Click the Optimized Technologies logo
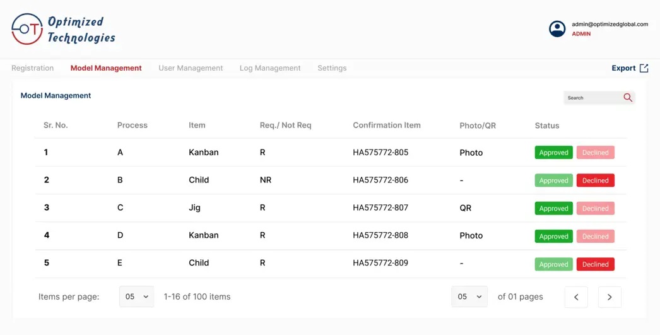The width and height of the screenshot is (660, 335). point(63,30)
